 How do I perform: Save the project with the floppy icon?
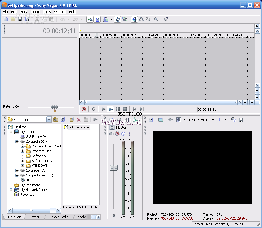pos(20,19)
